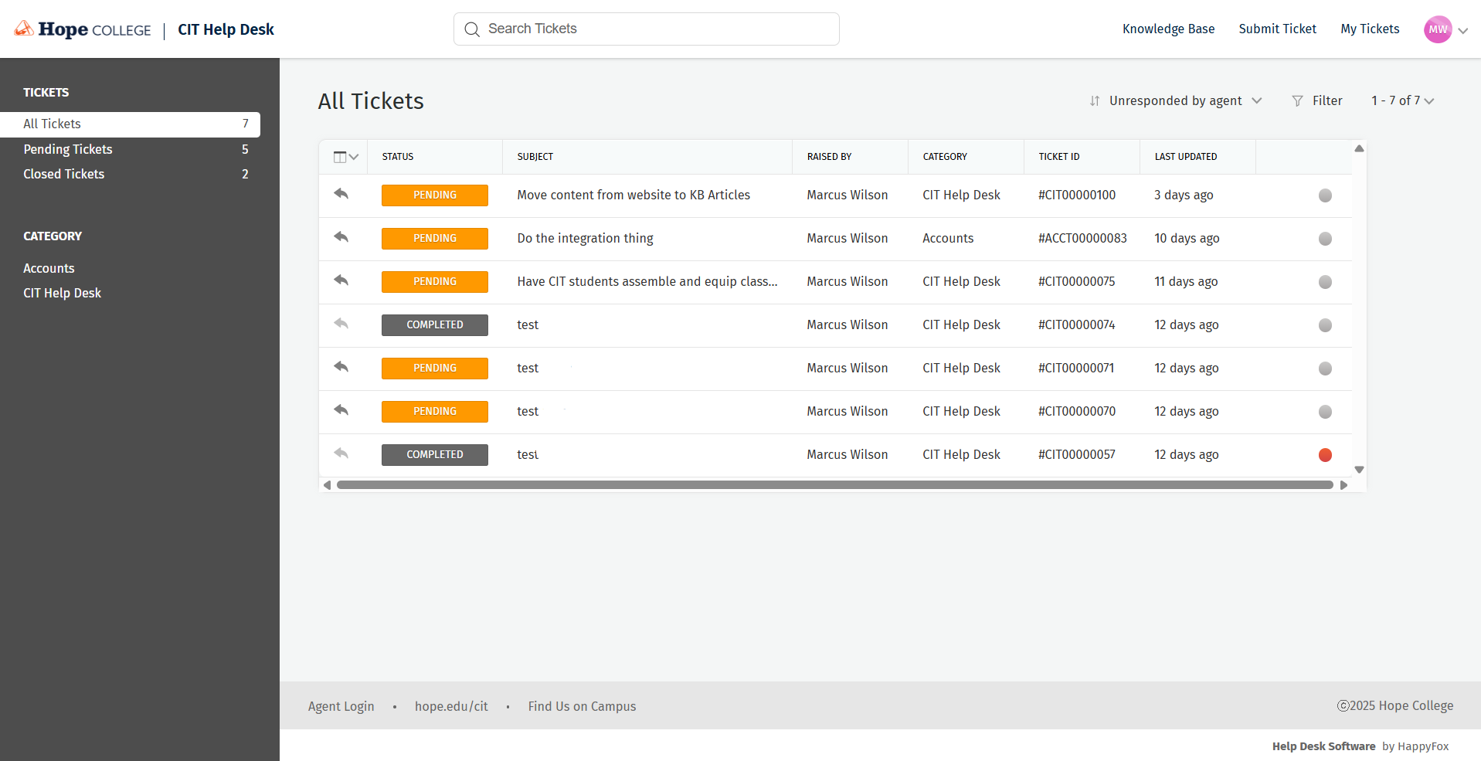Click the horizontal scrollbar thumb

pyautogui.click(x=835, y=485)
